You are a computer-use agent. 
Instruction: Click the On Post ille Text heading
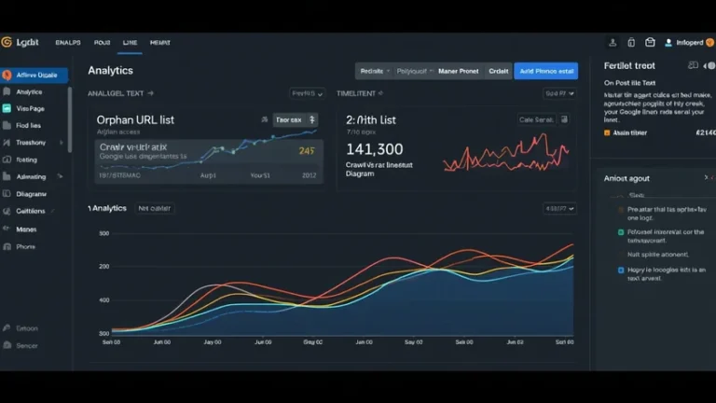coord(629,83)
